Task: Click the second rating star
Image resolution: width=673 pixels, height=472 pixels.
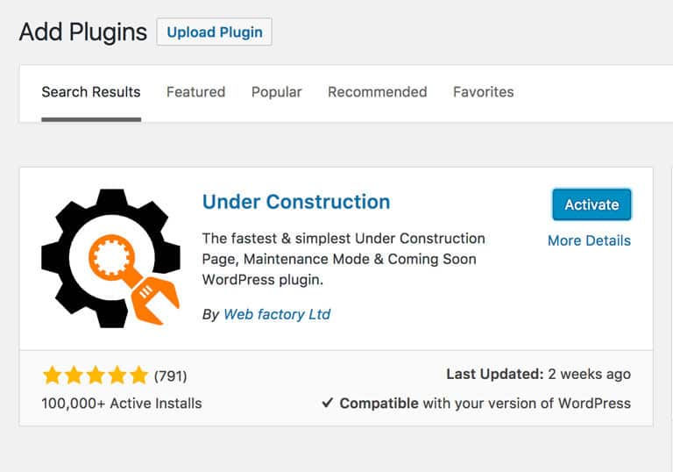Action: coord(74,375)
